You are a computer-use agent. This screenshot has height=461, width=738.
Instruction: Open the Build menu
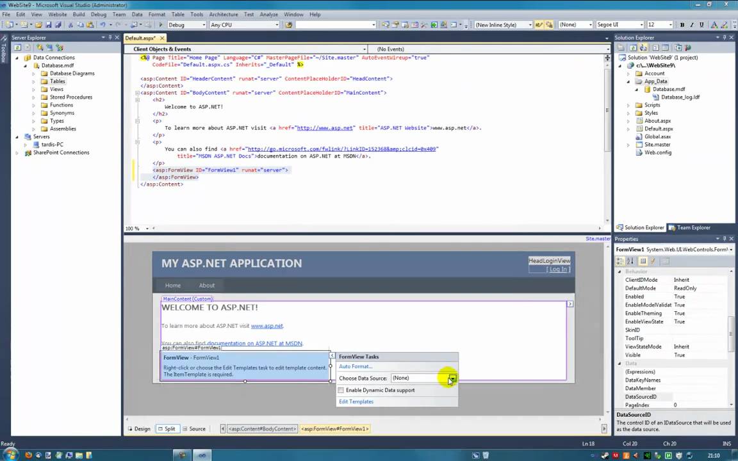[x=79, y=15]
